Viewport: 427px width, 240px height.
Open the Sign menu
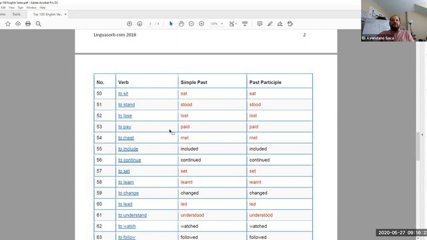21,7
